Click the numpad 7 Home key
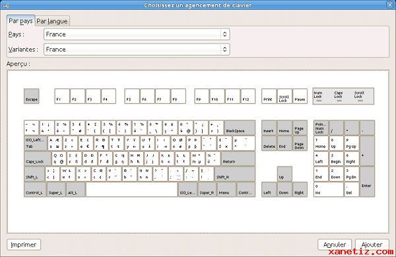The width and height of the screenshot is (396, 257). click(321, 143)
